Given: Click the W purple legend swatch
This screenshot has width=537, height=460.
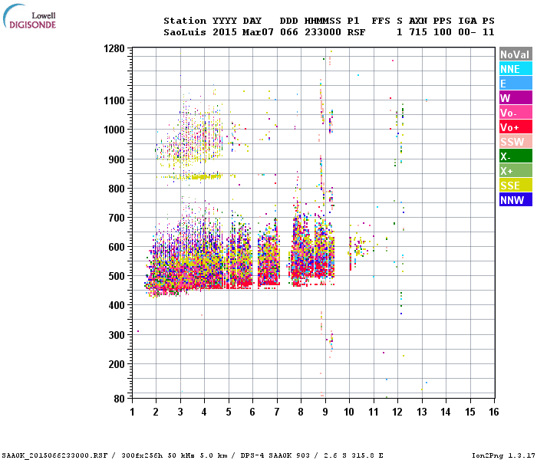Looking at the screenshot, I should pos(516,98).
